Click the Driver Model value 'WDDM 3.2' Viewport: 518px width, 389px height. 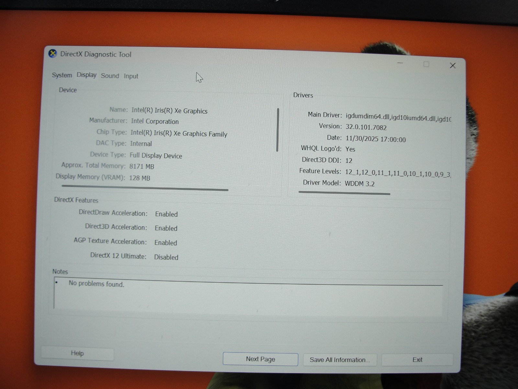click(360, 184)
